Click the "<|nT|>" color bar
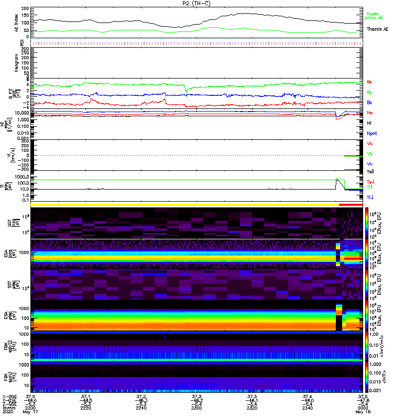393x419 pixels. tap(367, 377)
